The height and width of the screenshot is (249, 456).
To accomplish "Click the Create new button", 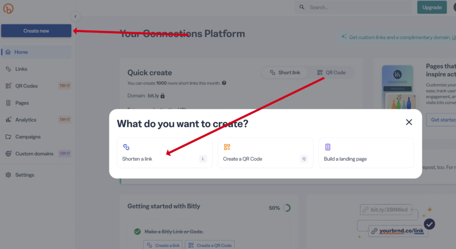I will [x=36, y=31].
